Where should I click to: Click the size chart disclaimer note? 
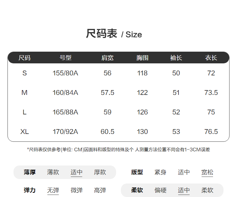(118, 150)
